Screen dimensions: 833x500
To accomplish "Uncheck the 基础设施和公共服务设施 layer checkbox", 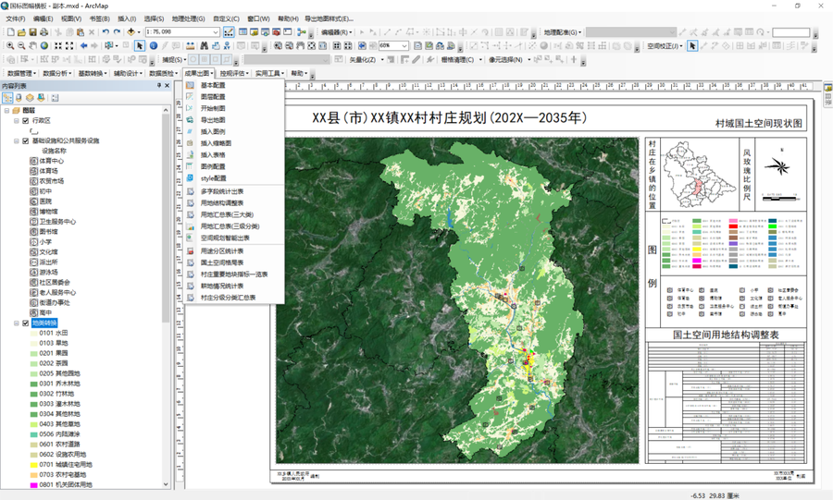I will (x=26, y=141).
